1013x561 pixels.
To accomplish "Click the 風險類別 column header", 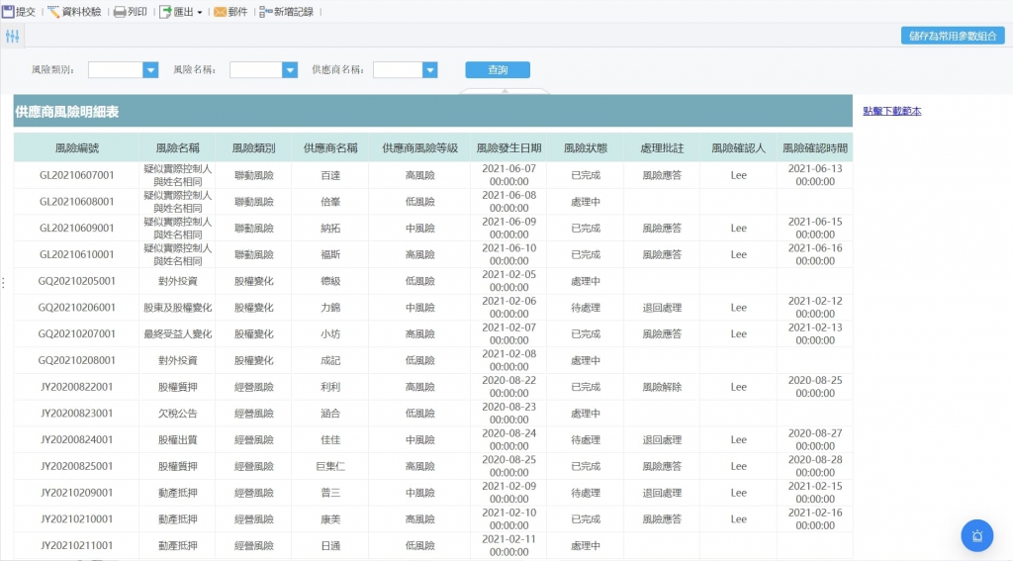I will pyautogui.click(x=253, y=148).
